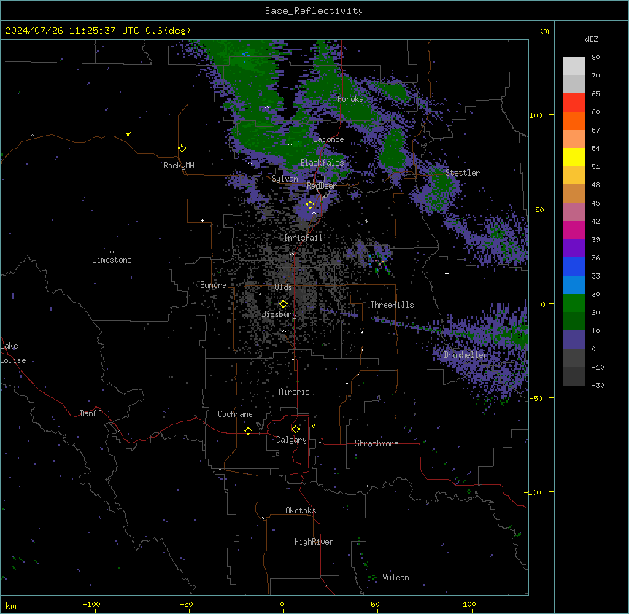This screenshot has height=614, width=629.
Task: Click the Ponoka city label
Action: coord(350,99)
